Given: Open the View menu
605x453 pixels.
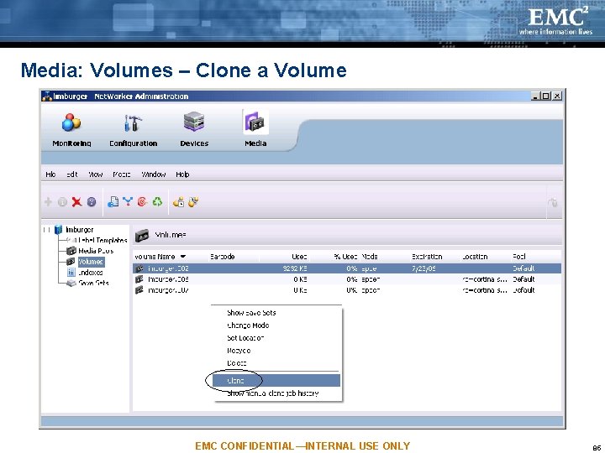Looking at the screenshot, I should pyautogui.click(x=95, y=174).
